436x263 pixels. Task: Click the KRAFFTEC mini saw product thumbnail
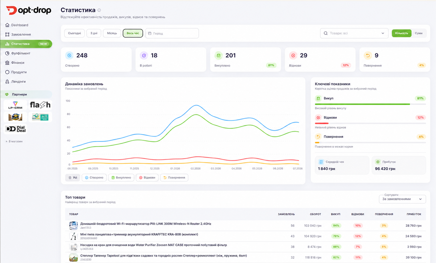(x=73, y=236)
